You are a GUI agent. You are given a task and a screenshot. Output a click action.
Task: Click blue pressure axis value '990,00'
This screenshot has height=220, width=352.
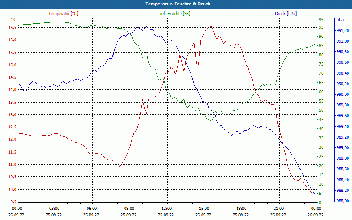[x=343, y=94]
